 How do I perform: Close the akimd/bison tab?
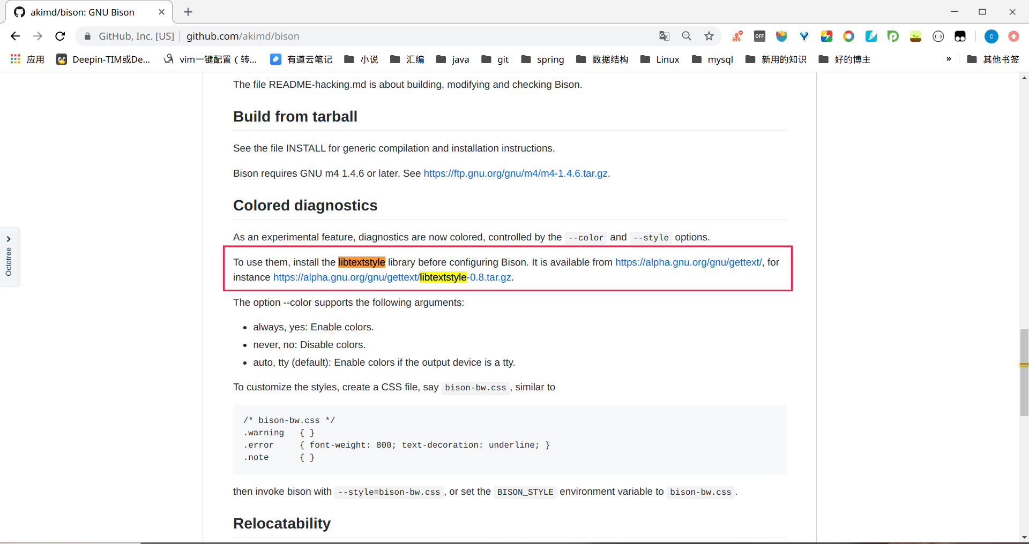coord(161,12)
